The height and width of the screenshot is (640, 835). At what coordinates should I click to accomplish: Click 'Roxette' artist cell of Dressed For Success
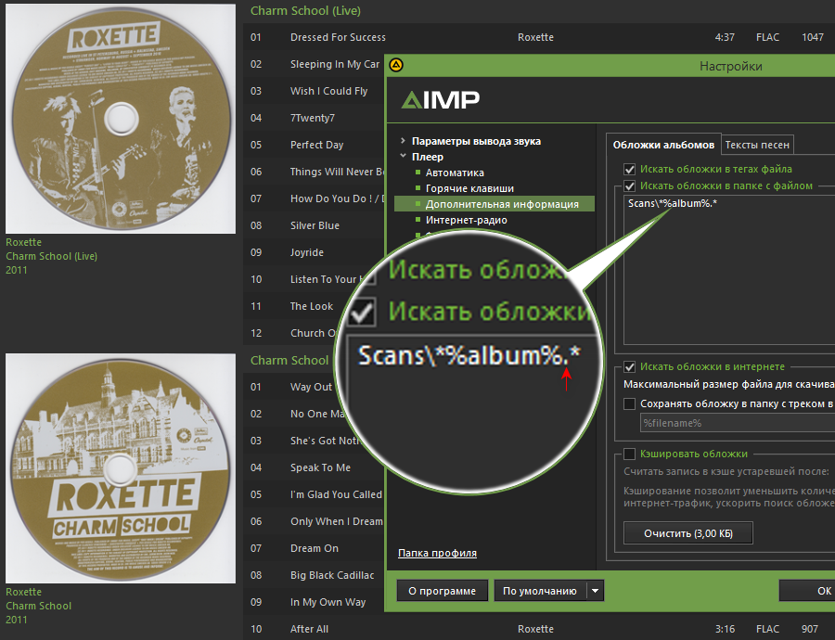coord(535,37)
